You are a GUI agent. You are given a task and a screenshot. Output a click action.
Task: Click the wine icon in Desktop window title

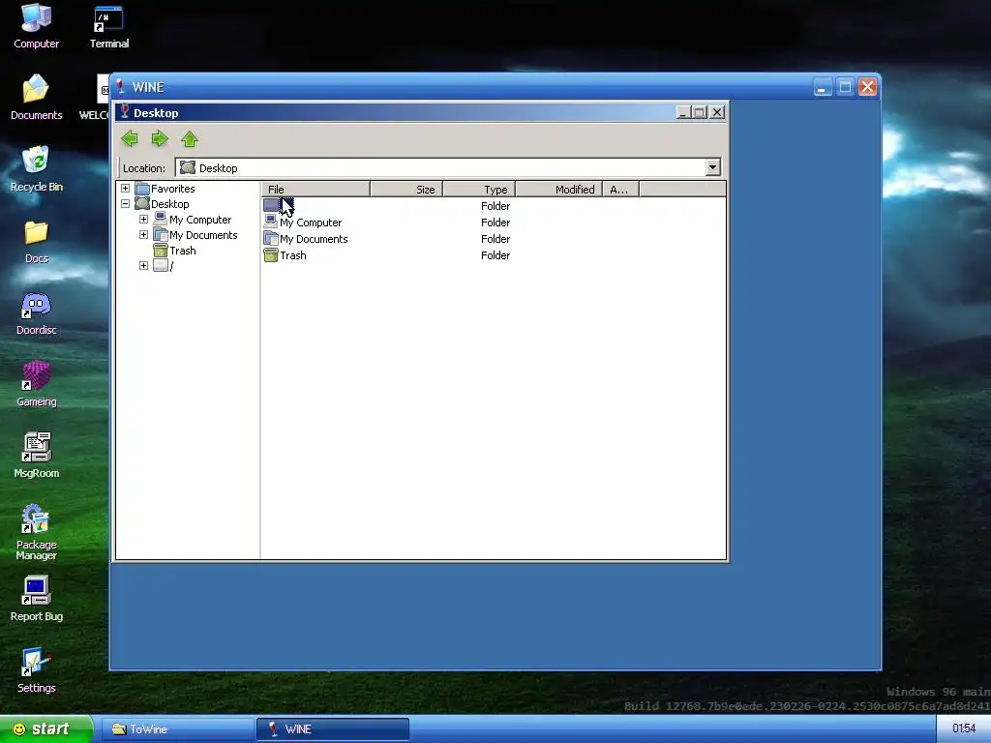click(125, 112)
